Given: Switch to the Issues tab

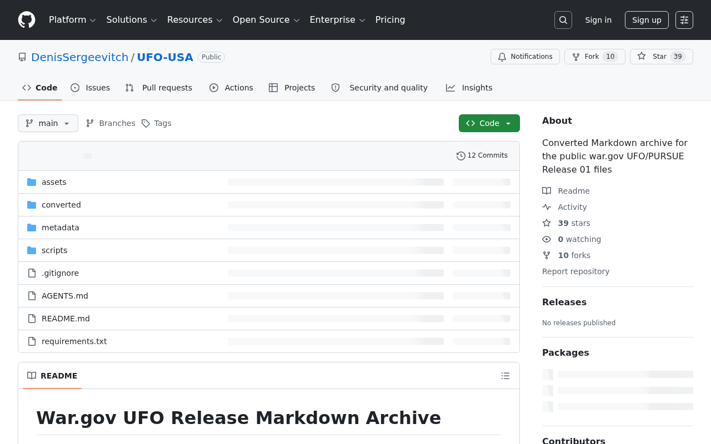Looking at the screenshot, I should [91, 88].
